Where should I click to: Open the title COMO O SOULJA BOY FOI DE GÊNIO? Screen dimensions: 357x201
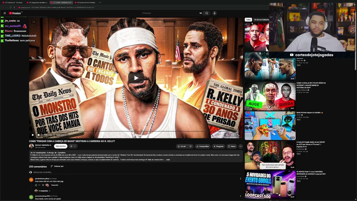coord(311,85)
